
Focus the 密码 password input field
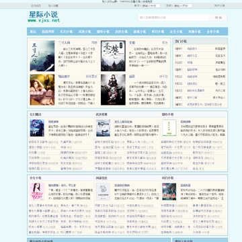click(183, 6)
